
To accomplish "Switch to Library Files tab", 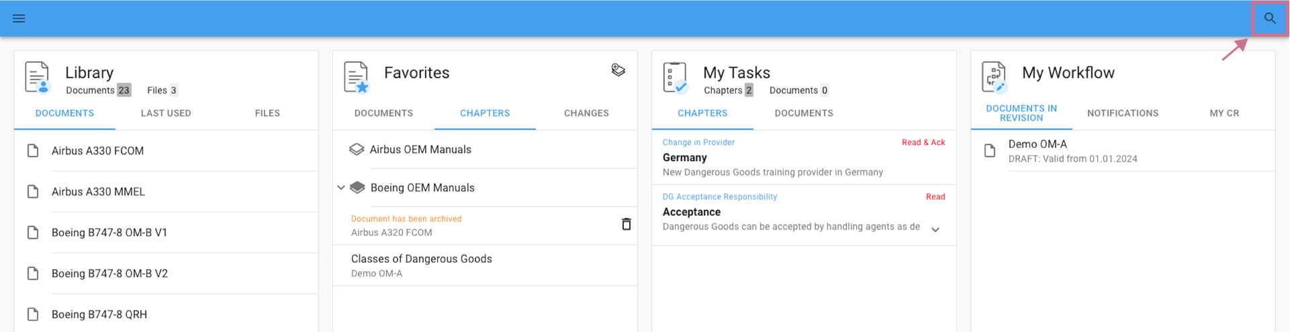I will 267,113.
